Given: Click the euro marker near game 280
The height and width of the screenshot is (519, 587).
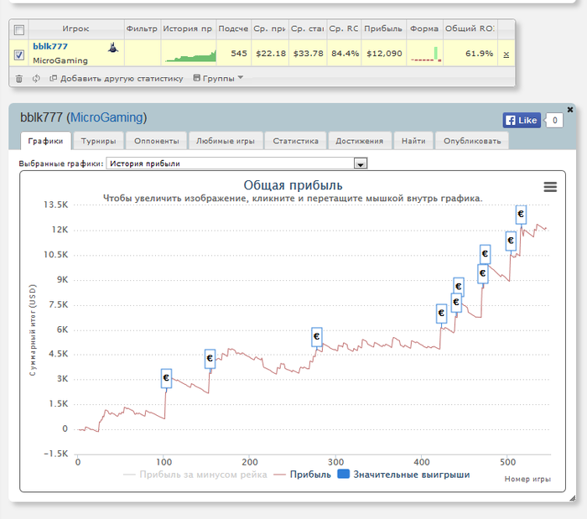Looking at the screenshot, I should [317, 336].
